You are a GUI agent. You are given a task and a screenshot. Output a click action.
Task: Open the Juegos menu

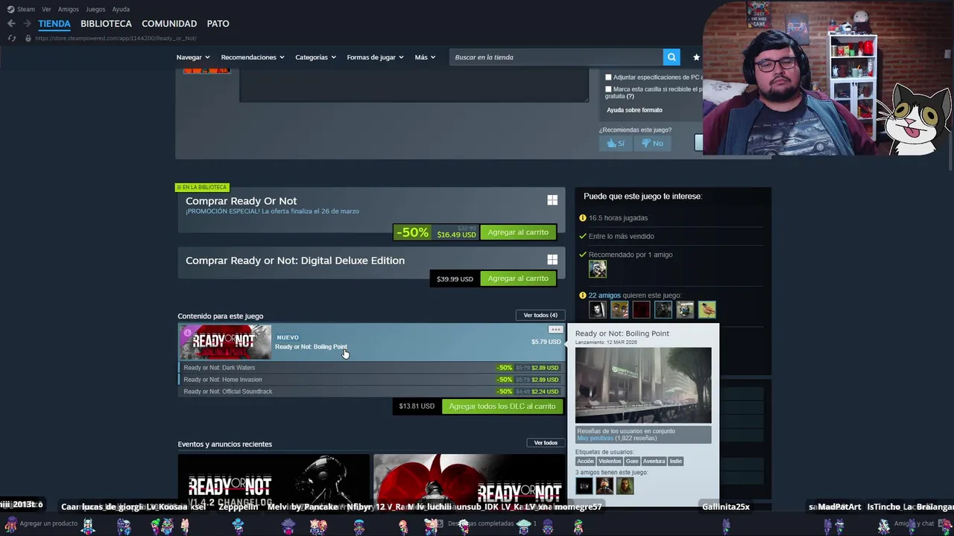pos(95,9)
